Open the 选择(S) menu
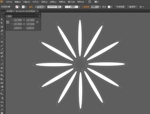Viewport: 150px width, 114px height. (44, 2)
